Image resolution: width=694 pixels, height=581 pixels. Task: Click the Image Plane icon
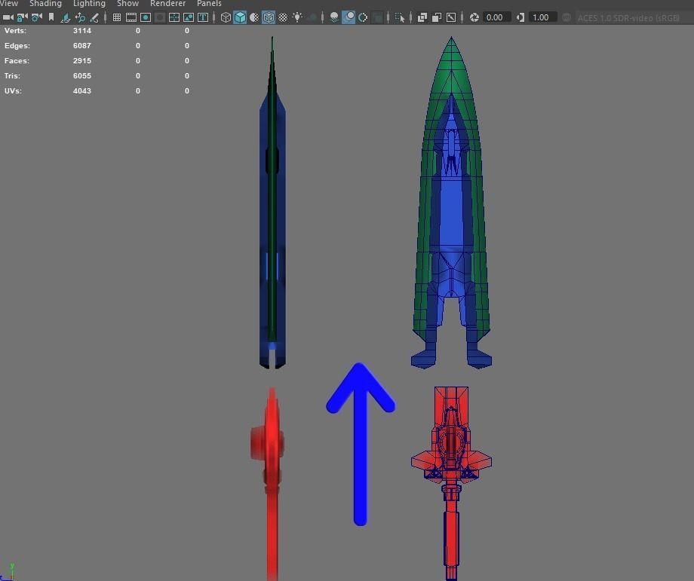66,17
